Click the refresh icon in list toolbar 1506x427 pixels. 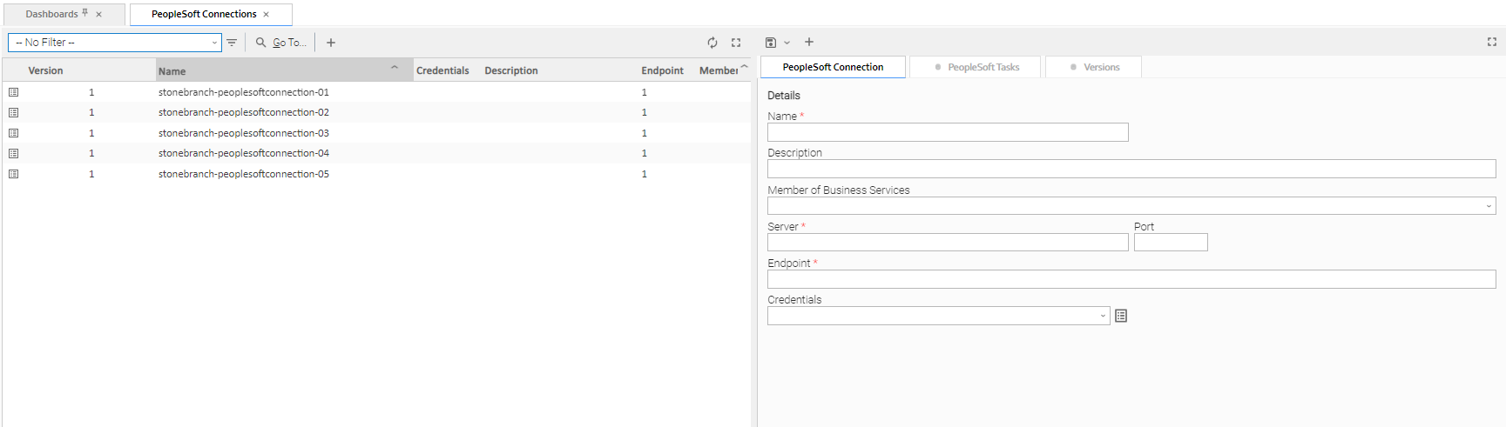(x=712, y=43)
